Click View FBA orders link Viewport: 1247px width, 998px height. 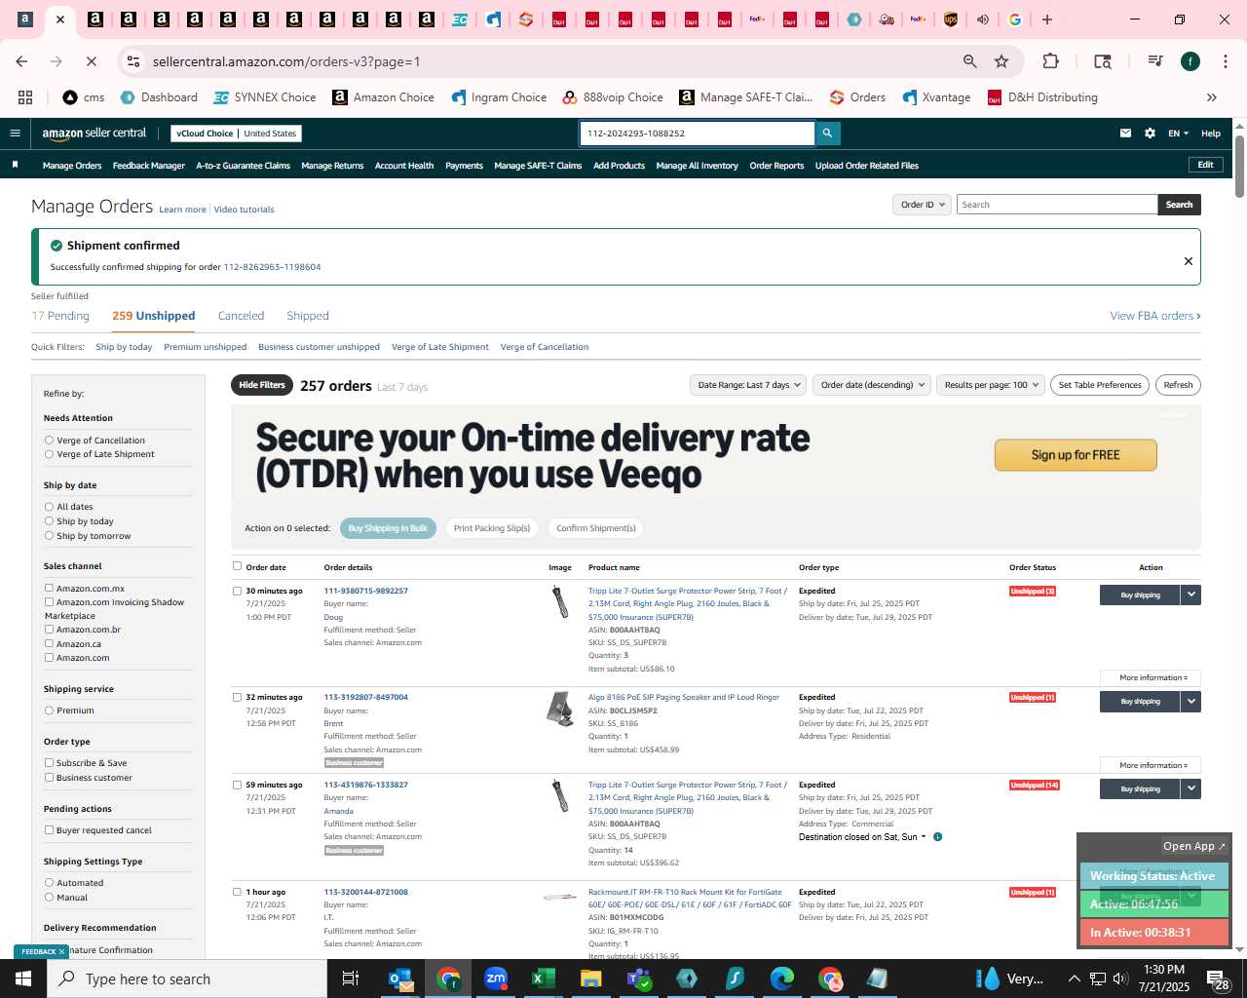(1155, 316)
